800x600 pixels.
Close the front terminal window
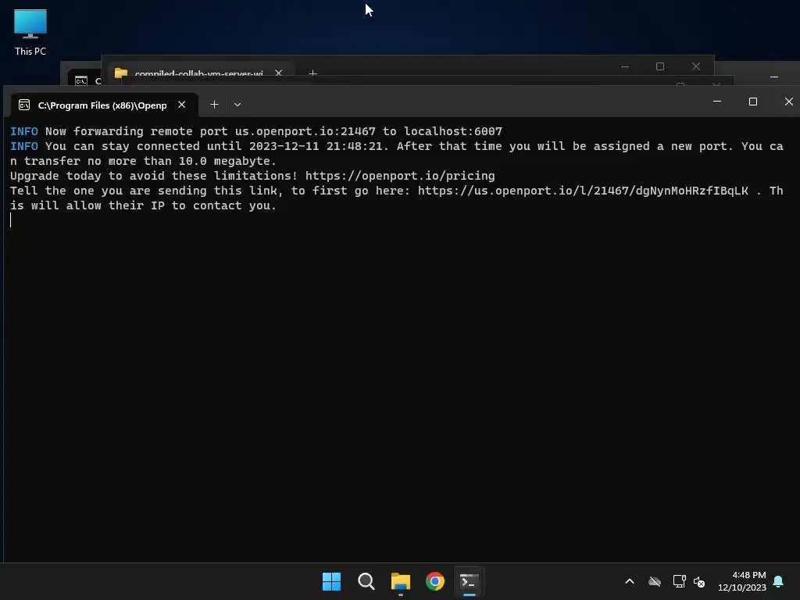point(788,102)
